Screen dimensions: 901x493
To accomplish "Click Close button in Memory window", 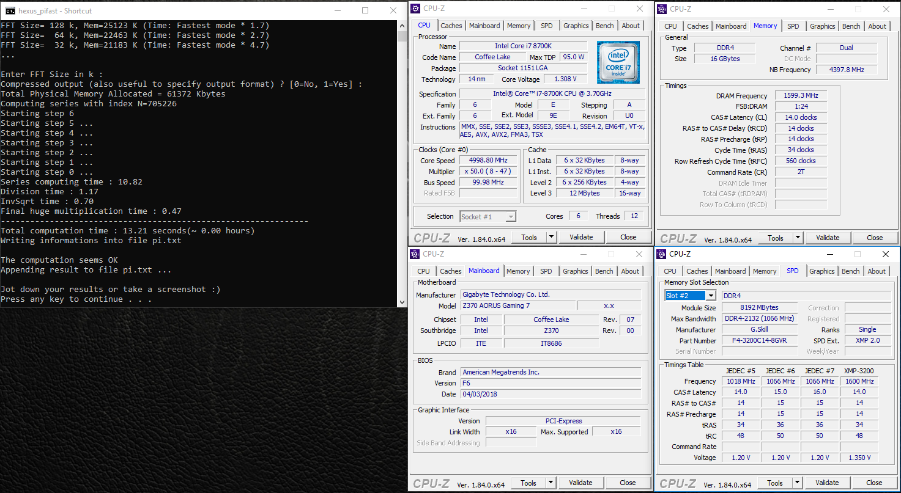I will pyautogui.click(x=875, y=238).
